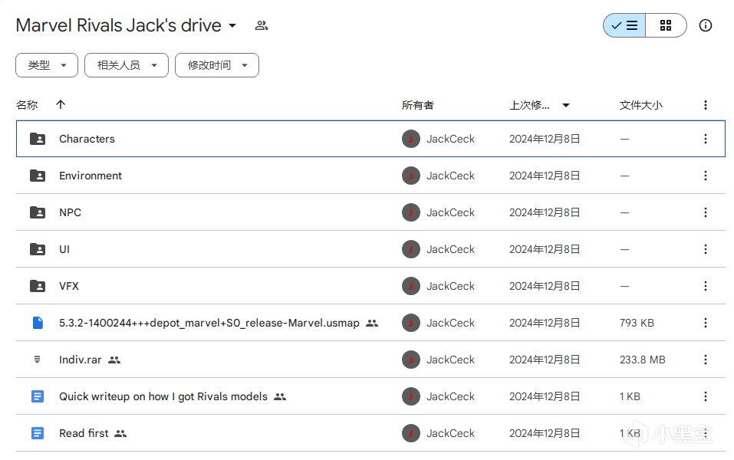Image resolution: width=734 pixels, height=460 pixels.
Task: Click shared icon beside Indiv.rar
Action: point(114,360)
